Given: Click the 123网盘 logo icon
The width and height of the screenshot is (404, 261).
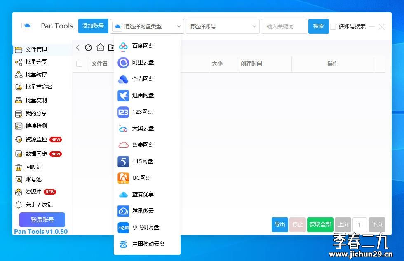Looking at the screenshot, I should [x=123, y=112].
